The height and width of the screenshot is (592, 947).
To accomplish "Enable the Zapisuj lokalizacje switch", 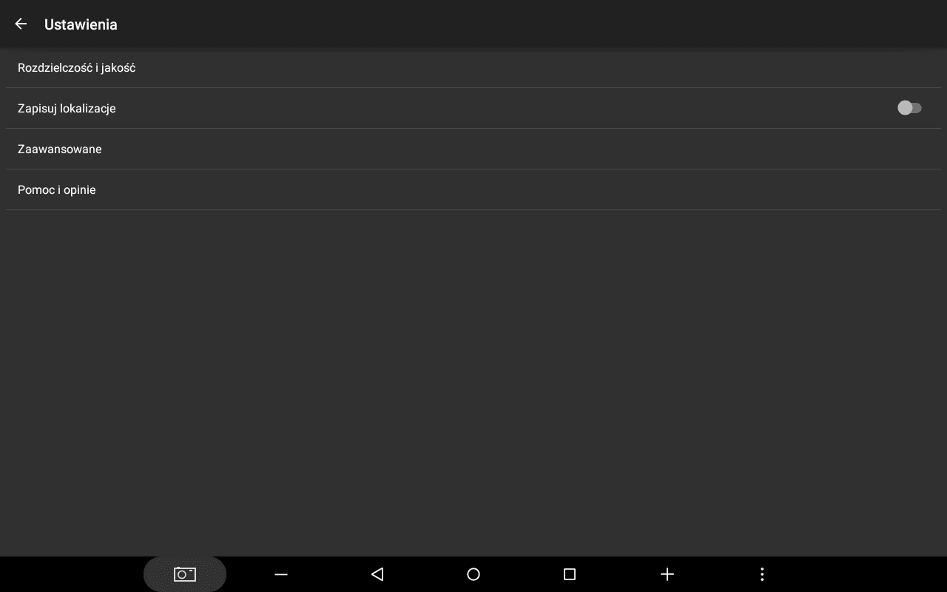I will point(910,108).
